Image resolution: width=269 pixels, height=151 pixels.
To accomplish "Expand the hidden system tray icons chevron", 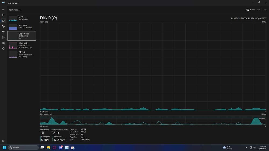I will coord(246,148).
